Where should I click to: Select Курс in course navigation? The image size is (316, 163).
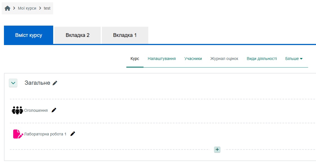click(135, 59)
